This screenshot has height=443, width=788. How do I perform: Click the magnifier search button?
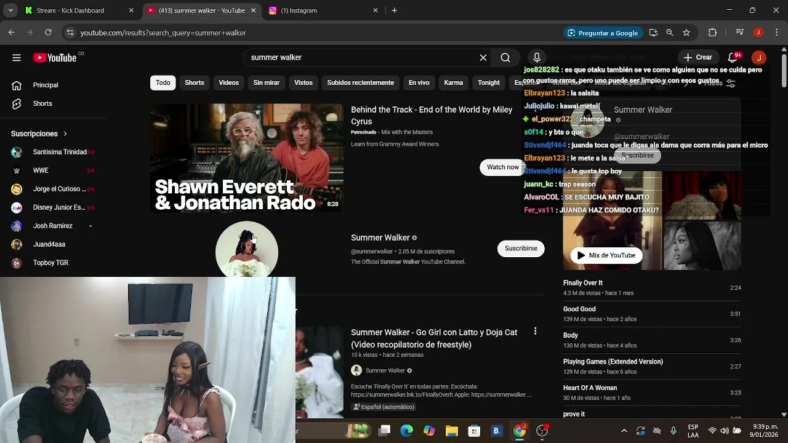[505, 58]
